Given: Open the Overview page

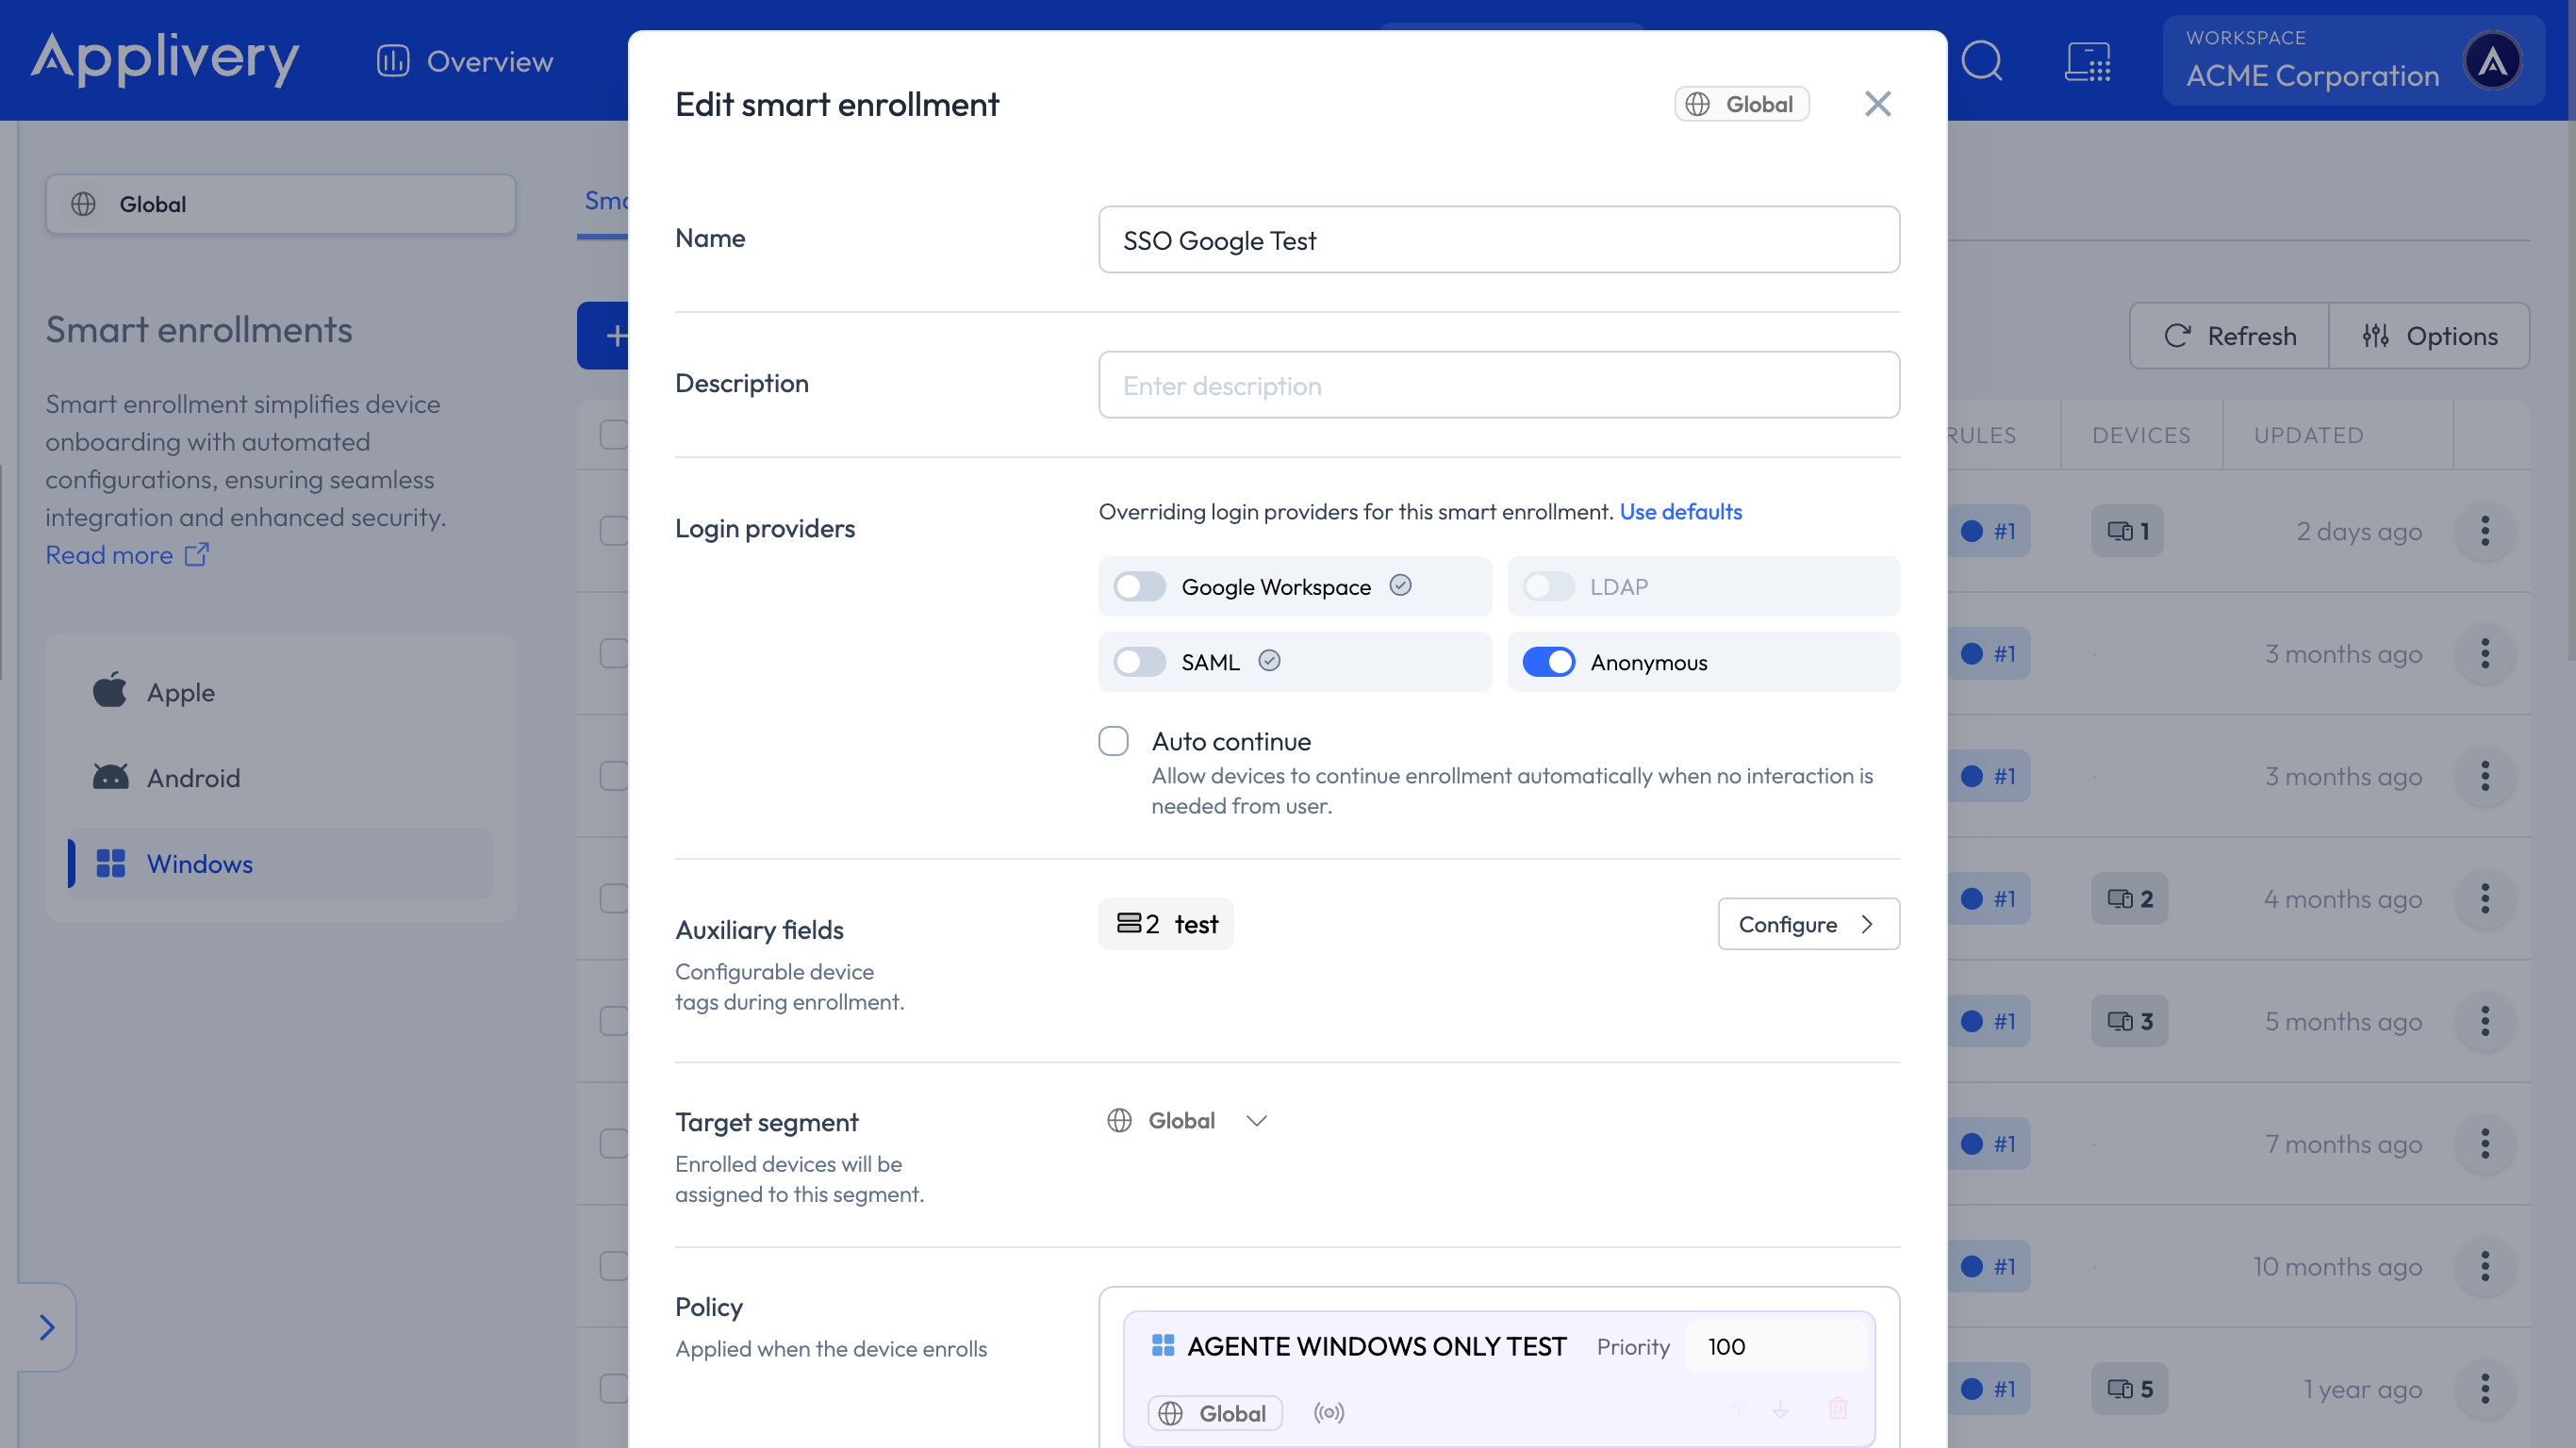Looking at the screenshot, I should (465, 61).
